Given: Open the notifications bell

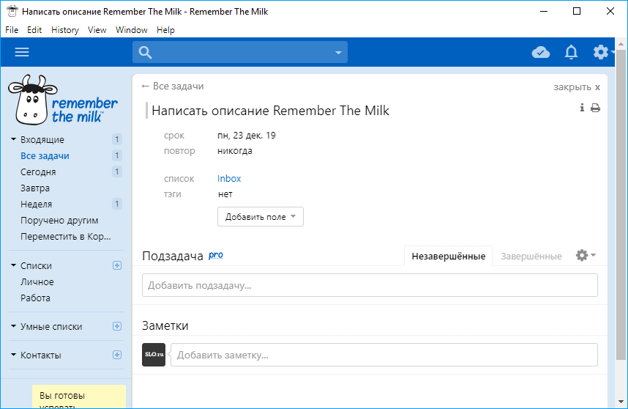Looking at the screenshot, I should click(571, 52).
